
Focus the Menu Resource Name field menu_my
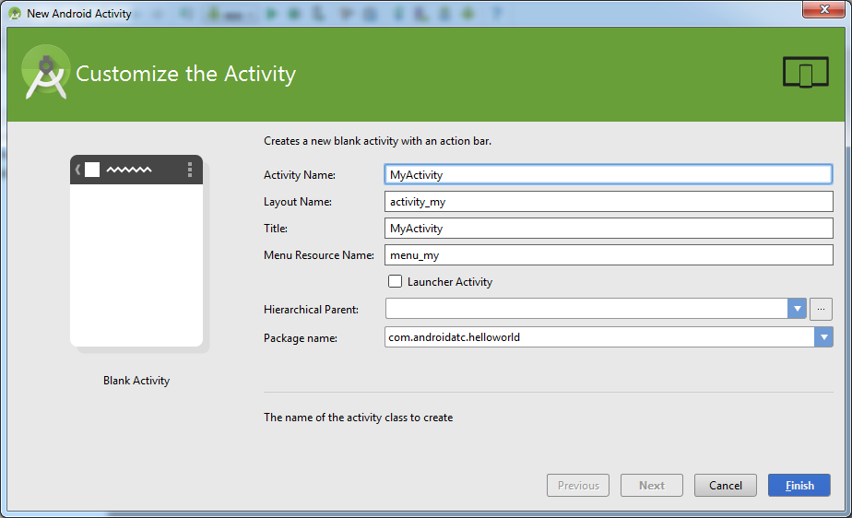click(x=609, y=254)
